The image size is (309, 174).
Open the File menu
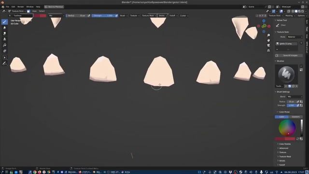(x=7, y=7)
